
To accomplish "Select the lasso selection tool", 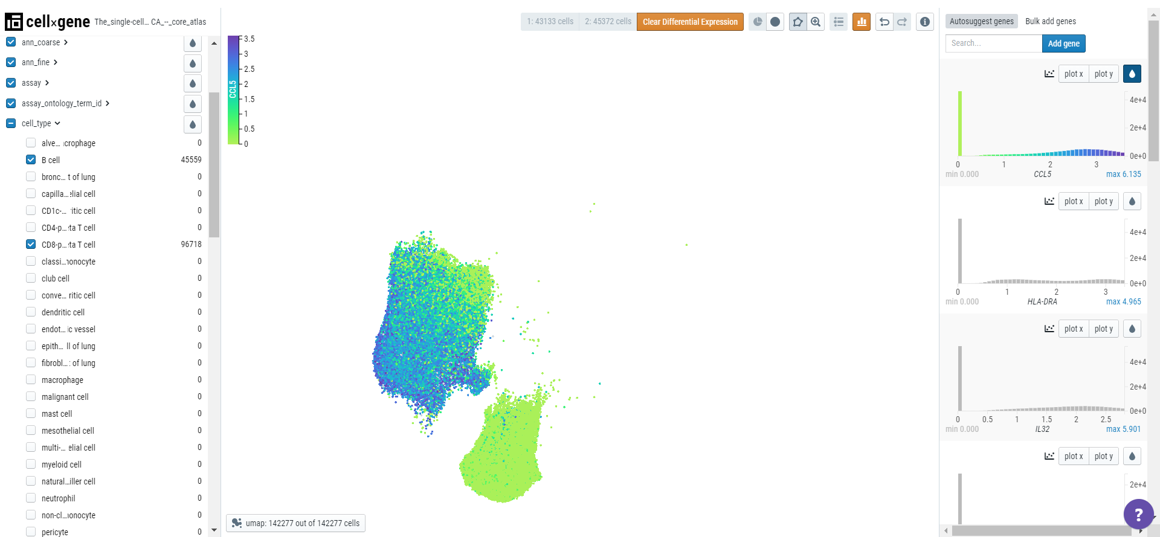I will click(x=798, y=22).
